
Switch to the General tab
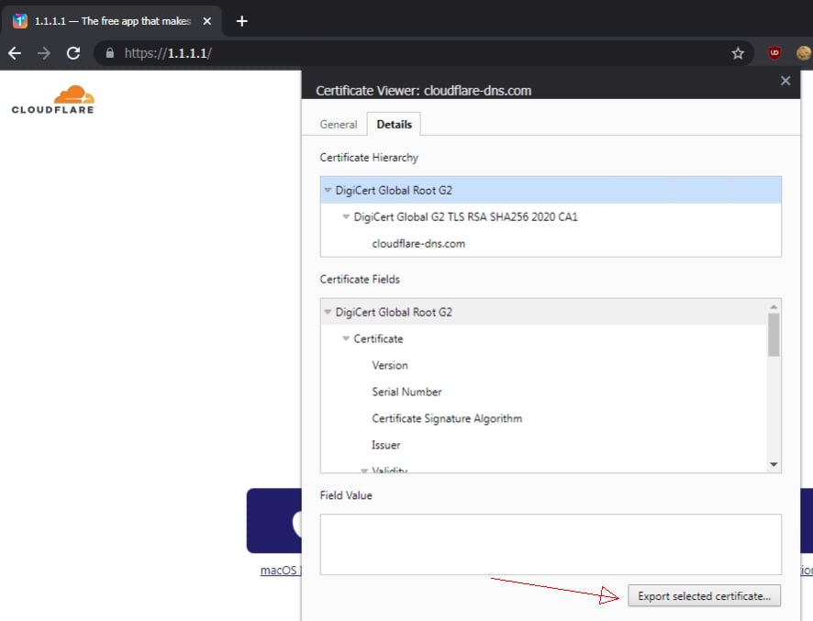[x=339, y=125]
